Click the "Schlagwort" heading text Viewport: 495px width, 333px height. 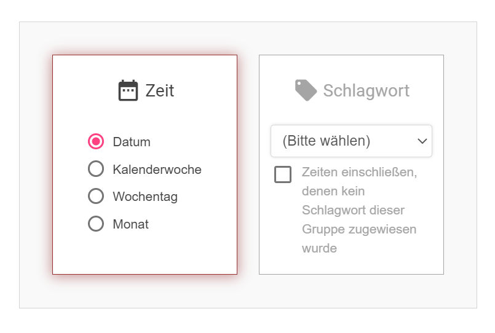366,91
